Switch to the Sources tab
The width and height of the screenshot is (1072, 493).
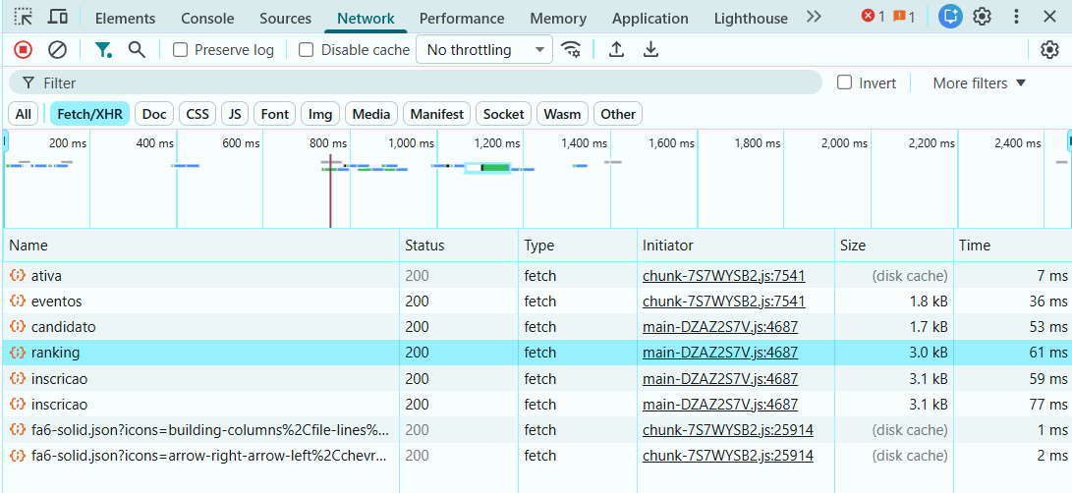coord(285,19)
